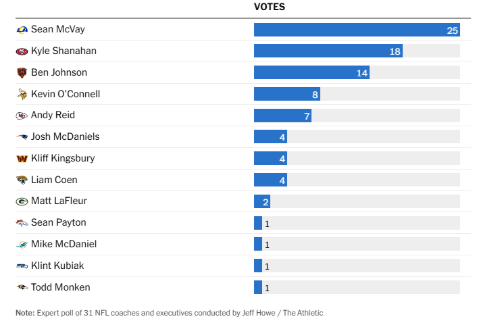This screenshot has width=479, height=325.
Task: Click the Ravens logo beside Todd Monken
Action: point(22,288)
